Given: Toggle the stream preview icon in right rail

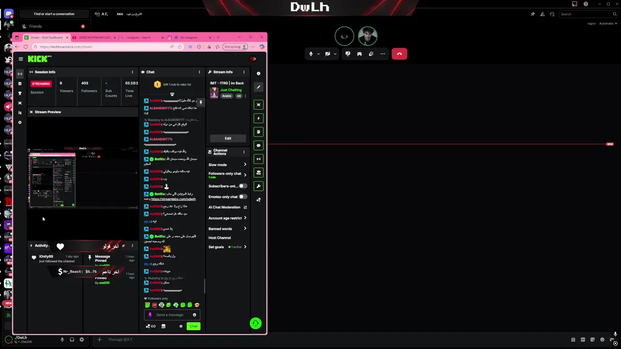Looking at the screenshot, I should coord(259,105).
